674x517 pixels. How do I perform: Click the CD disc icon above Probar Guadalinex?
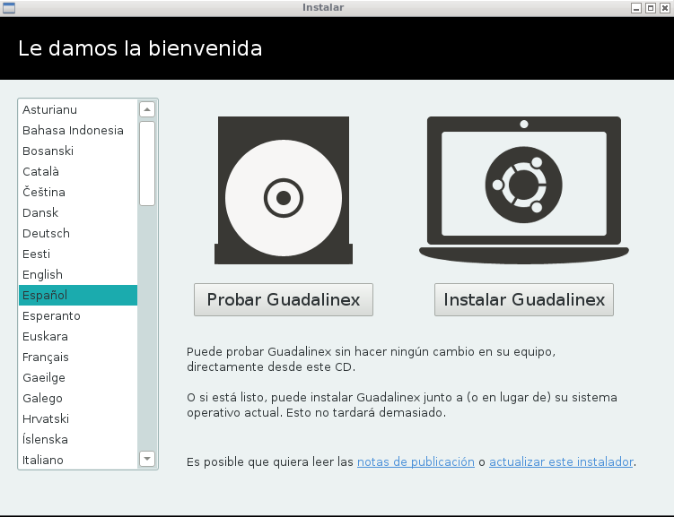point(284,190)
